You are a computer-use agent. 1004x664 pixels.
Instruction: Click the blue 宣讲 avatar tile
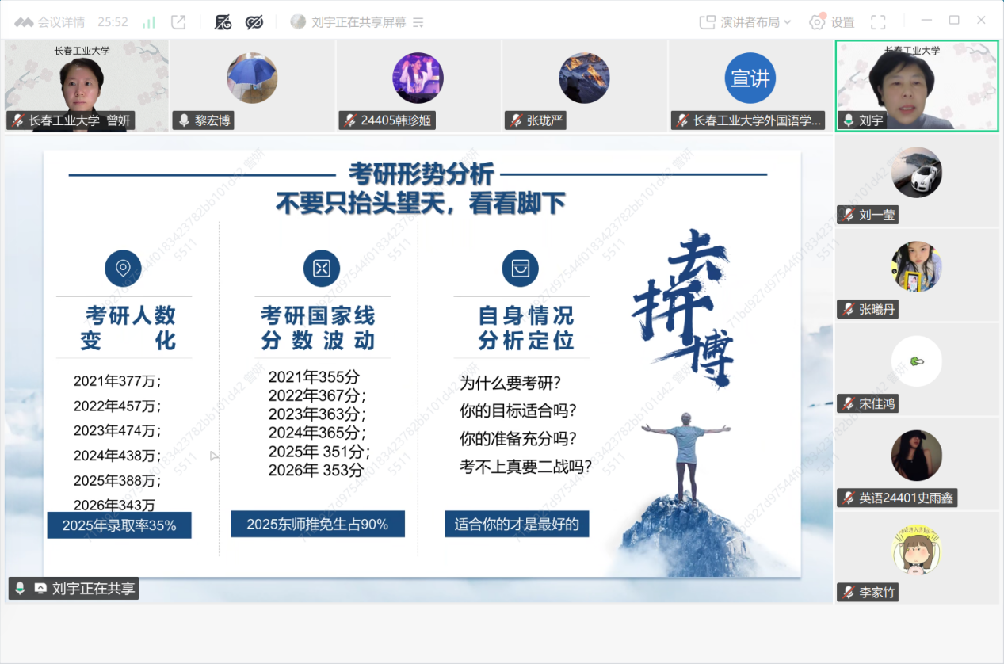click(x=750, y=78)
